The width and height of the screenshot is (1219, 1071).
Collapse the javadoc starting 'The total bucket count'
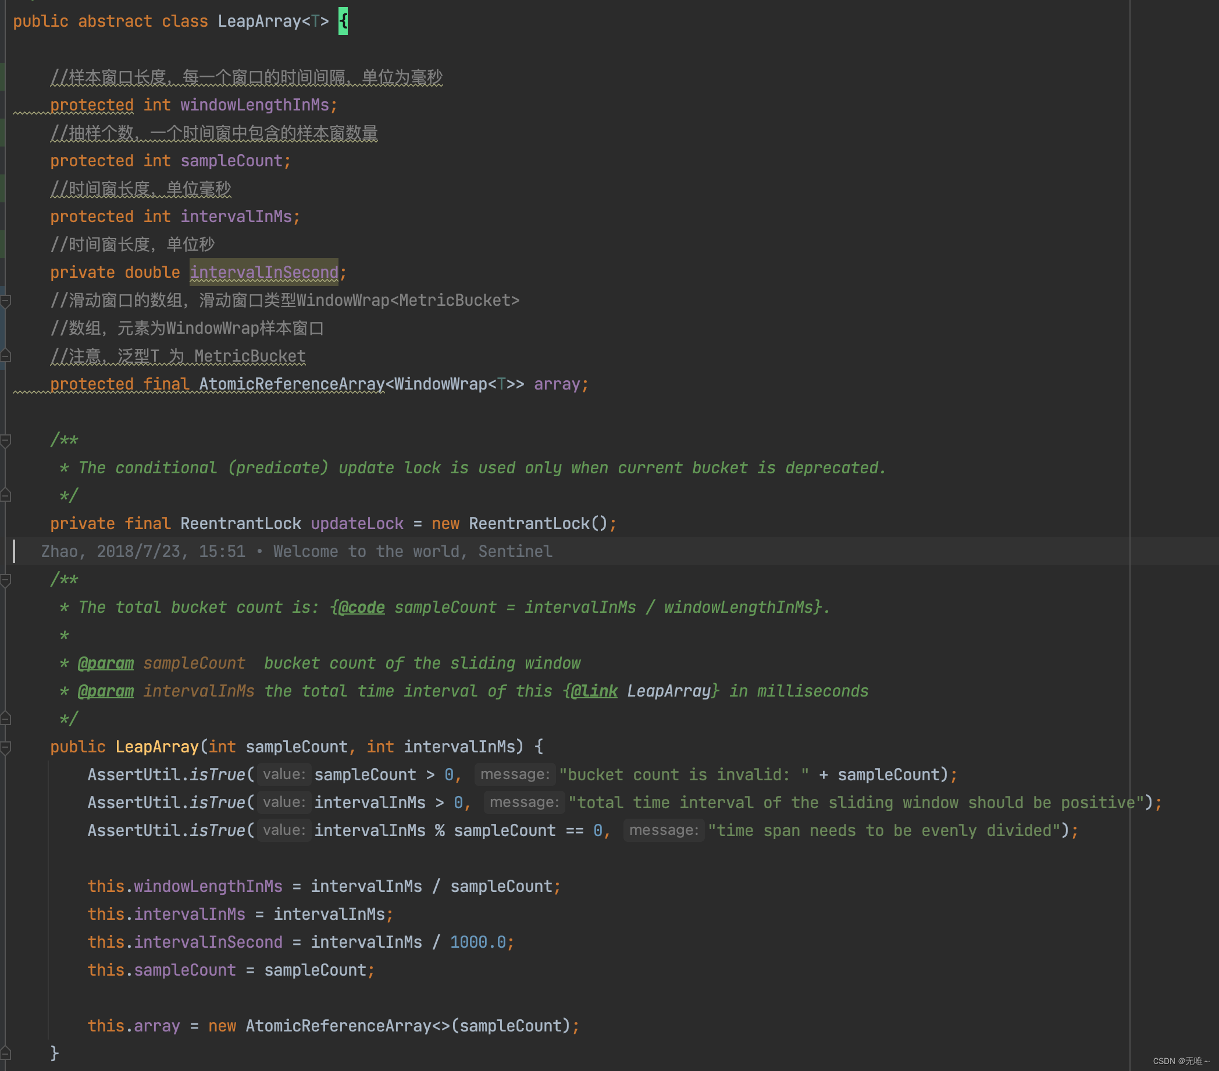point(5,580)
